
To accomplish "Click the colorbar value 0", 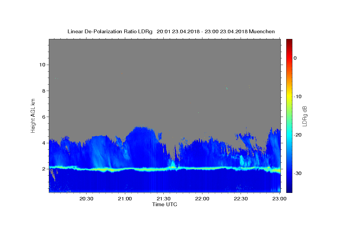I will (x=295, y=58).
